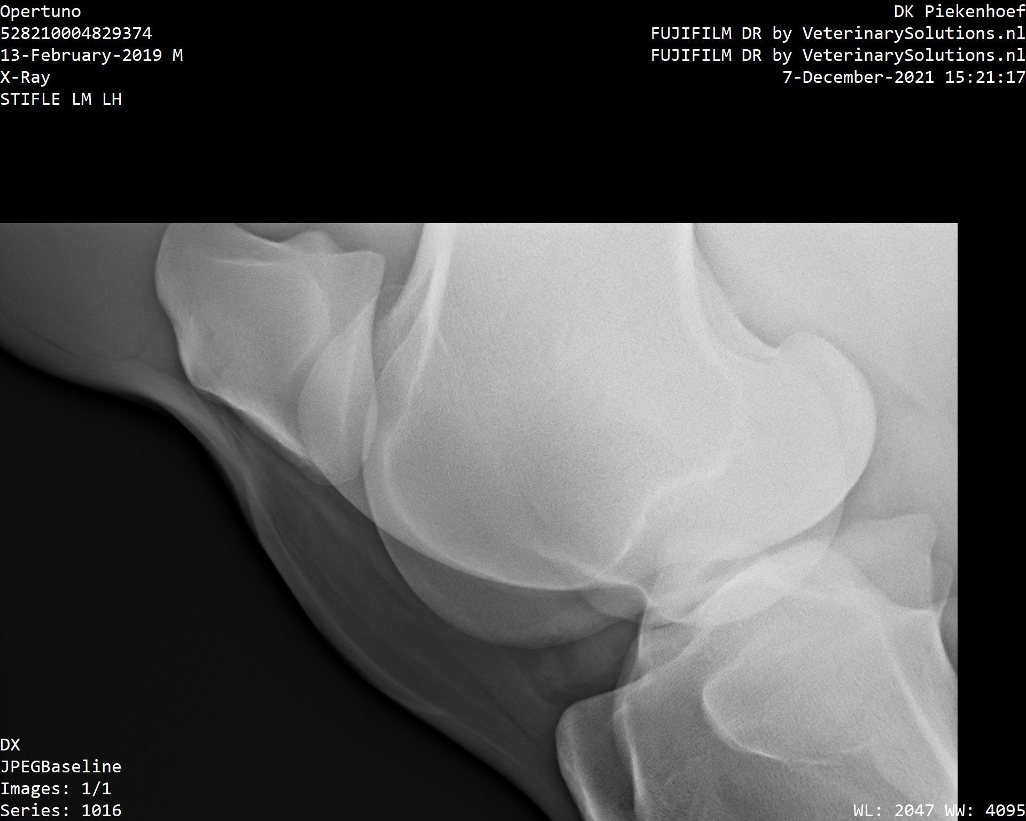This screenshot has width=1026, height=821.
Task: Click the patient name 'Opertuno'
Action: 41,12
